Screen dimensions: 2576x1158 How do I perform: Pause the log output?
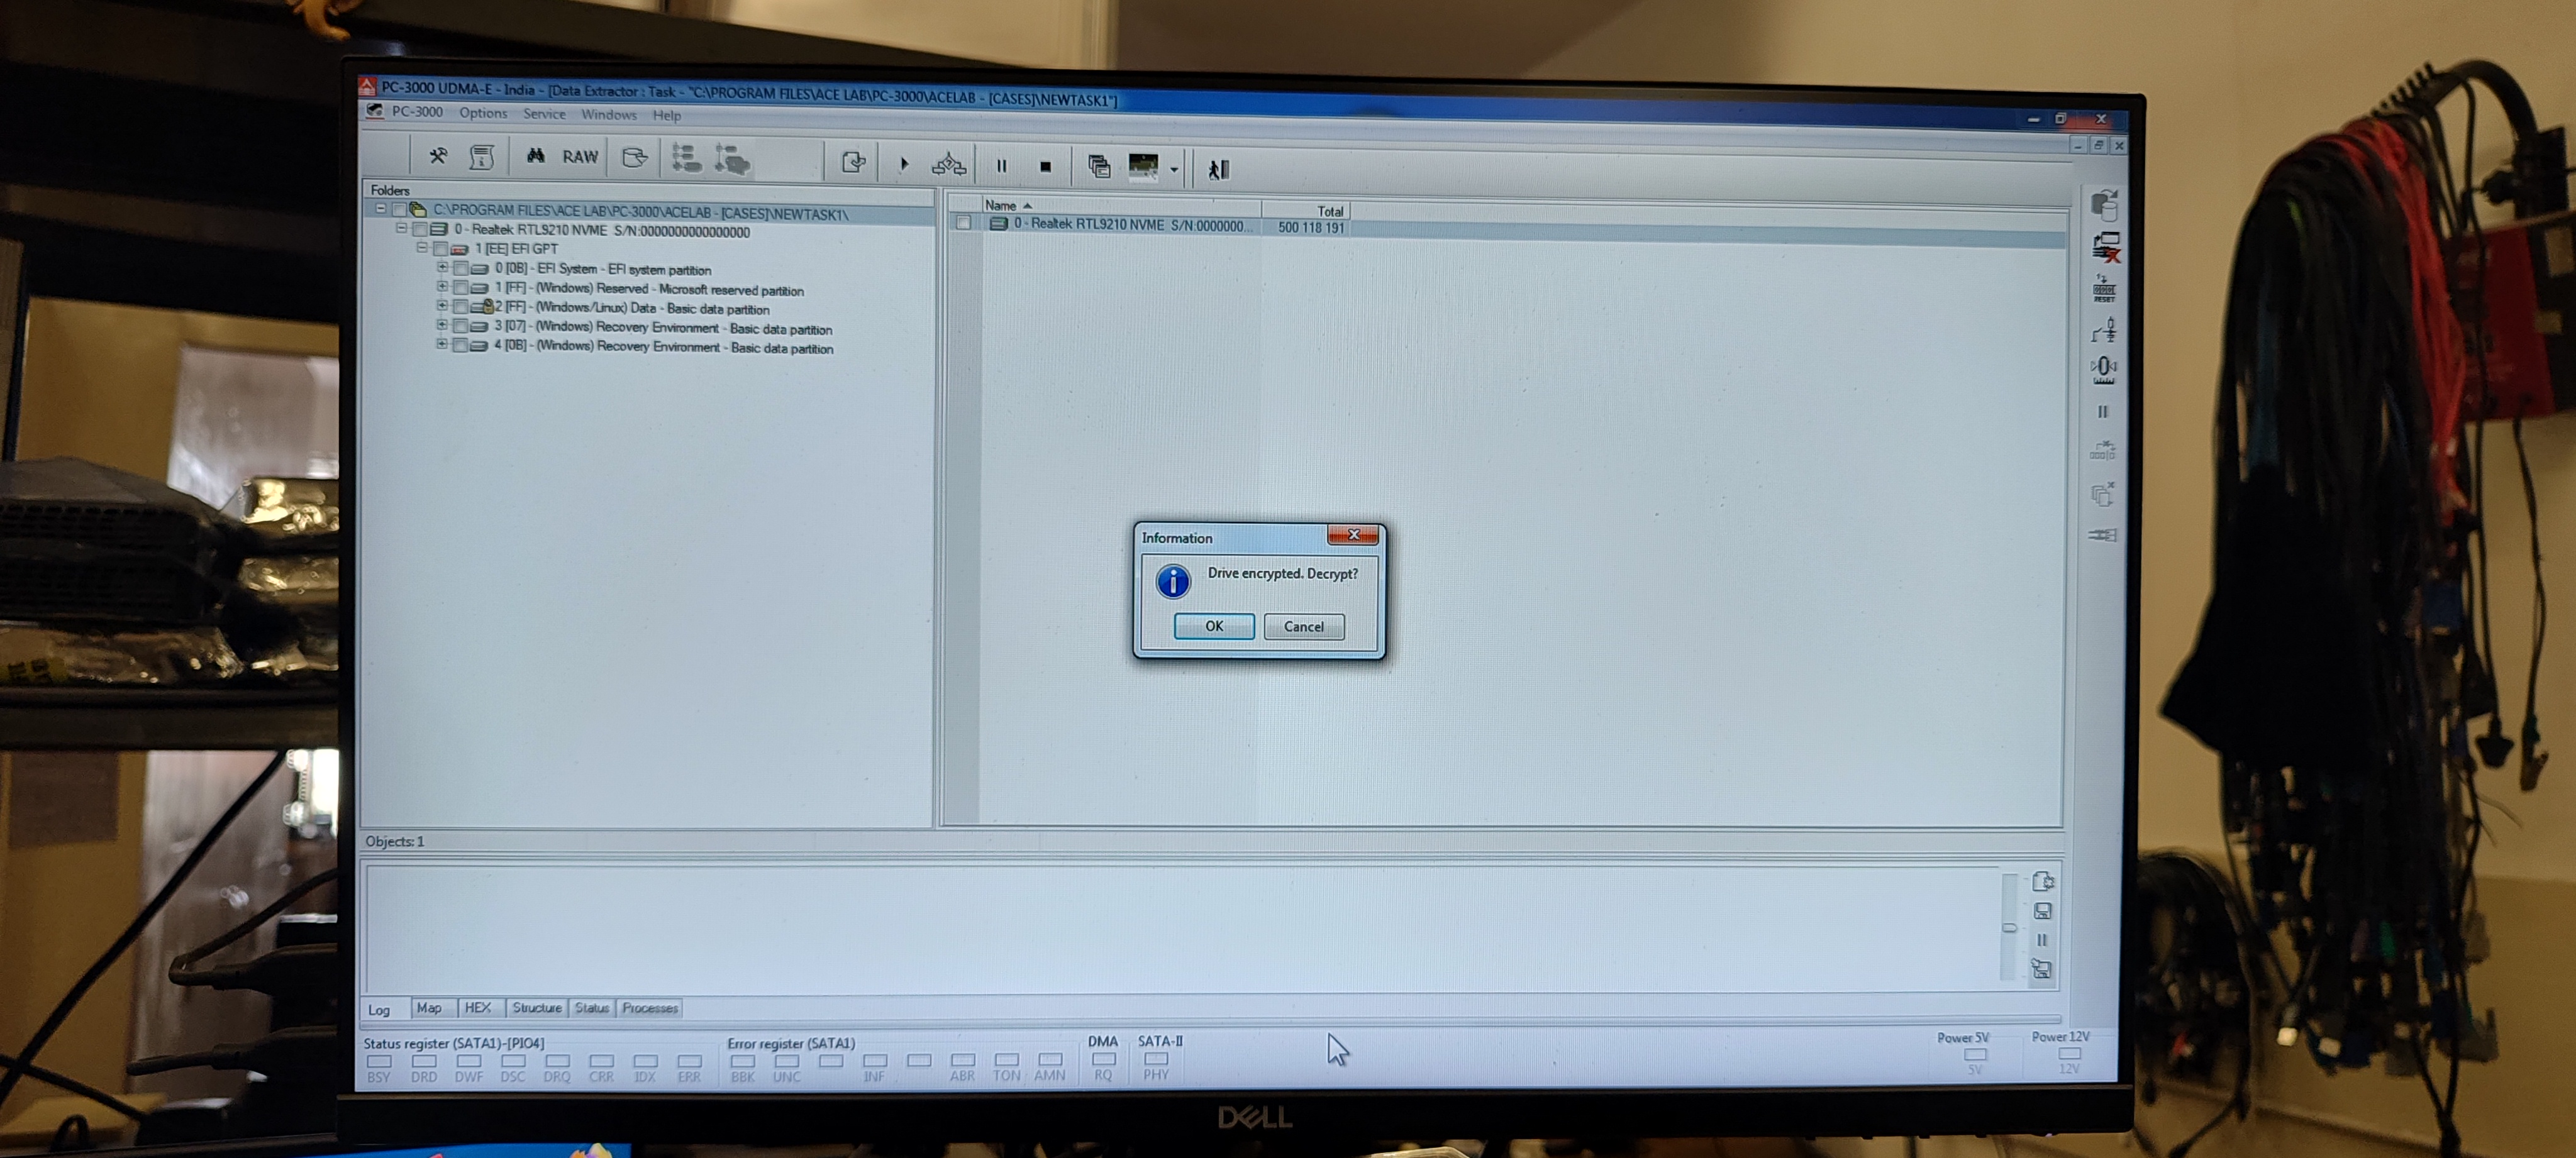tap(2042, 940)
